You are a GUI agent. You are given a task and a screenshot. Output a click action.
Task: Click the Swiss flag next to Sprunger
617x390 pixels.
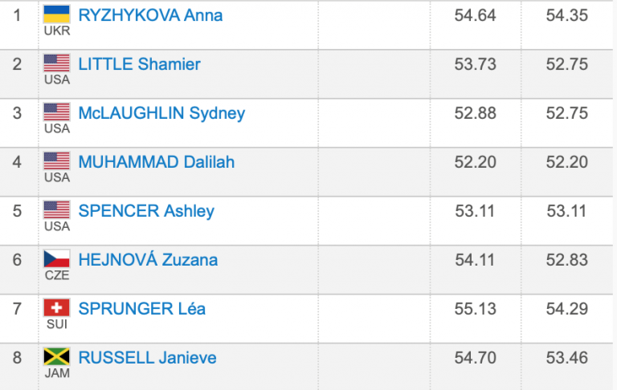click(57, 307)
